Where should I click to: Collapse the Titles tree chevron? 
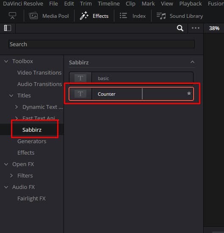pyautogui.click(x=11, y=96)
